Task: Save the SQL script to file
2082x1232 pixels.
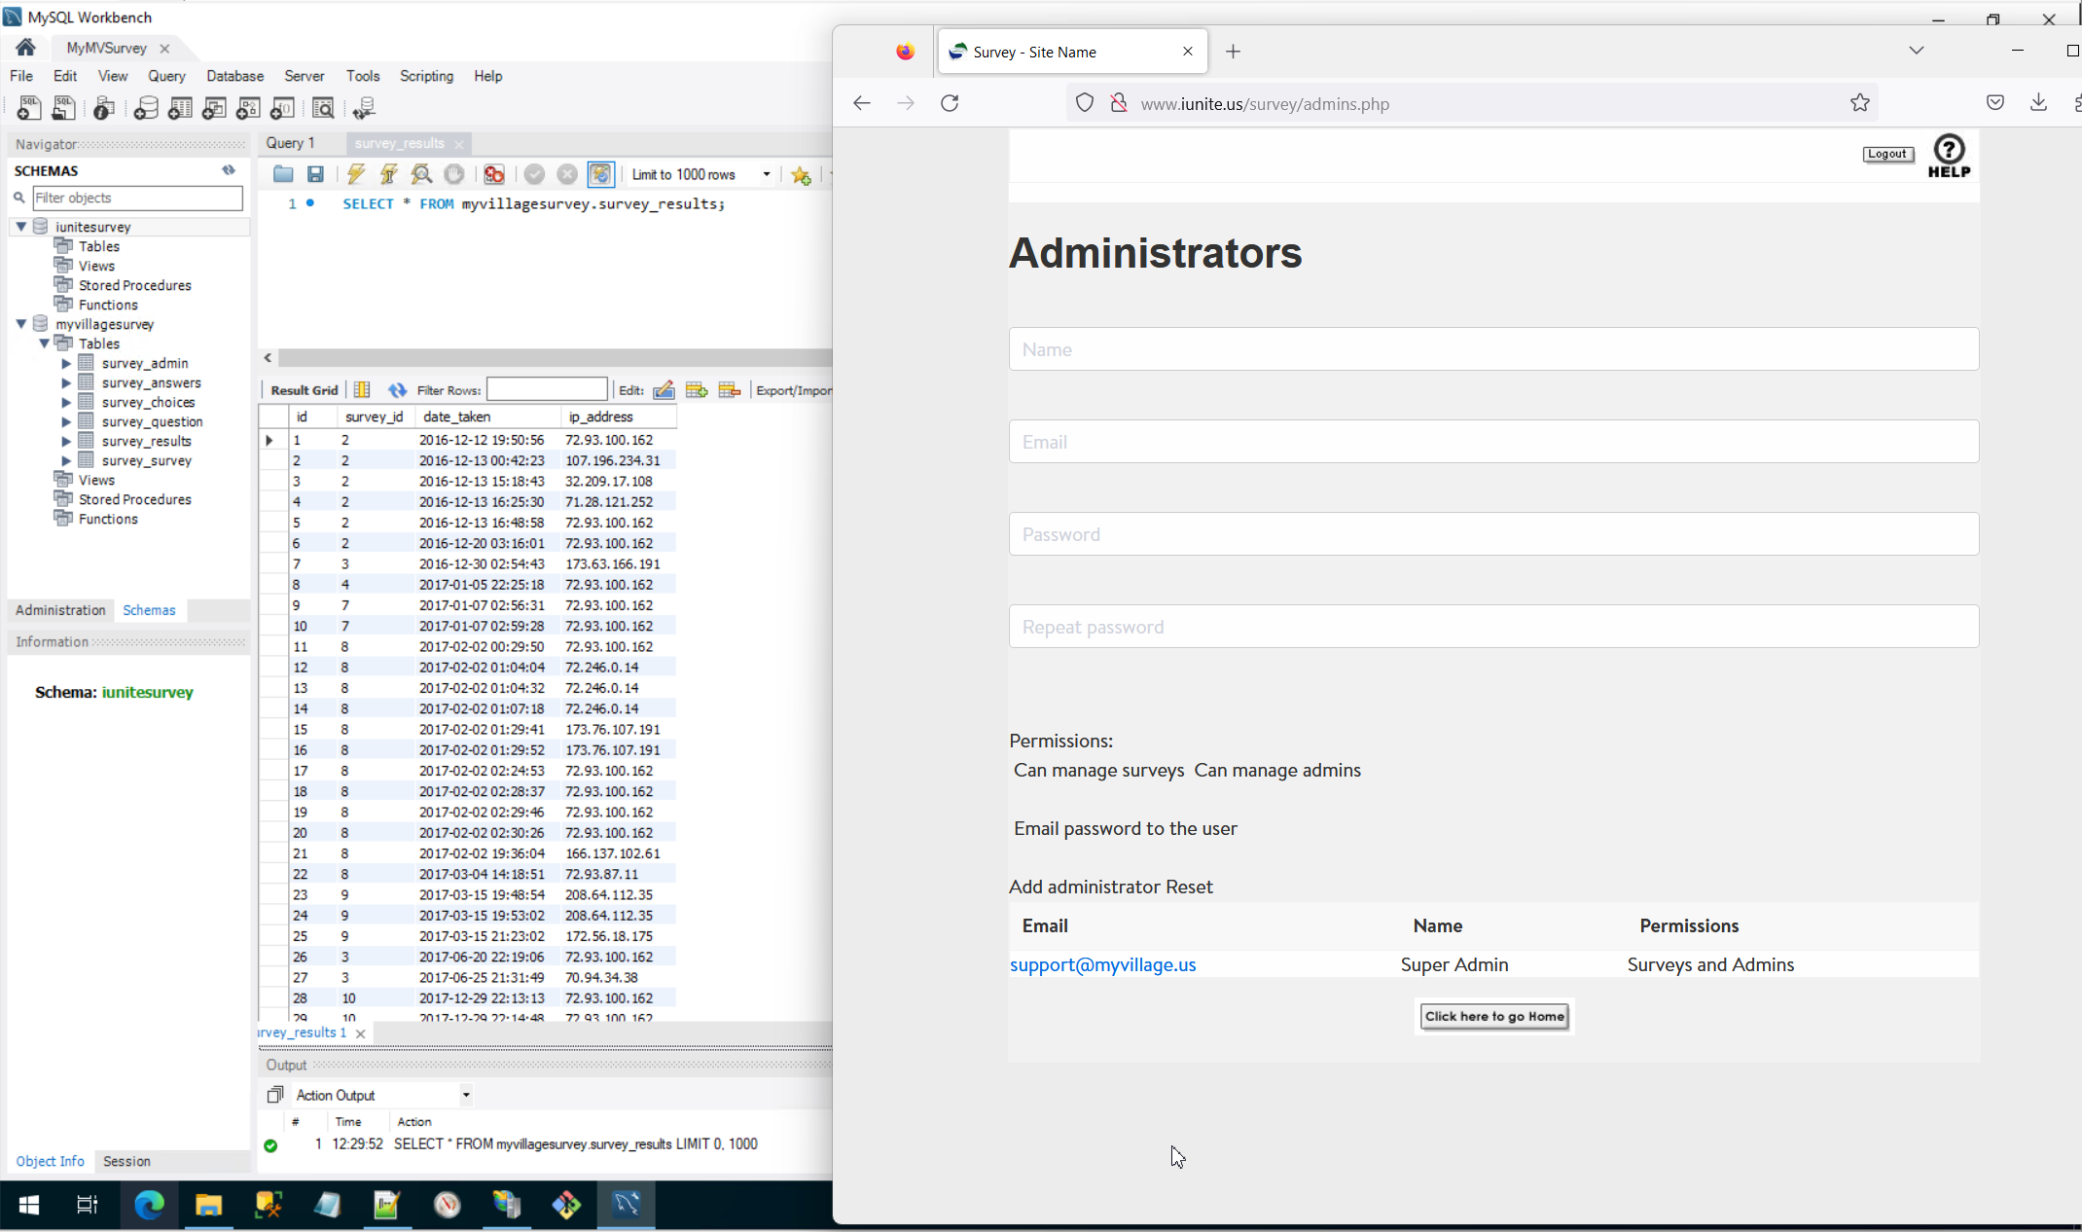Action: point(315,174)
